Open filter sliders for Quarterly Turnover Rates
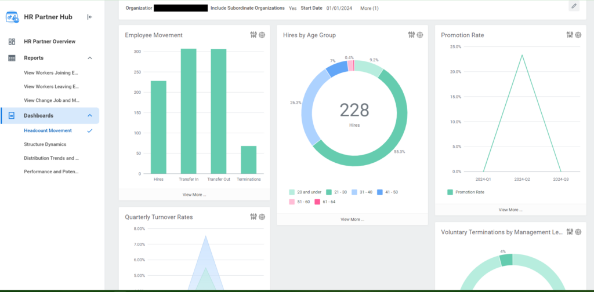 click(253, 217)
